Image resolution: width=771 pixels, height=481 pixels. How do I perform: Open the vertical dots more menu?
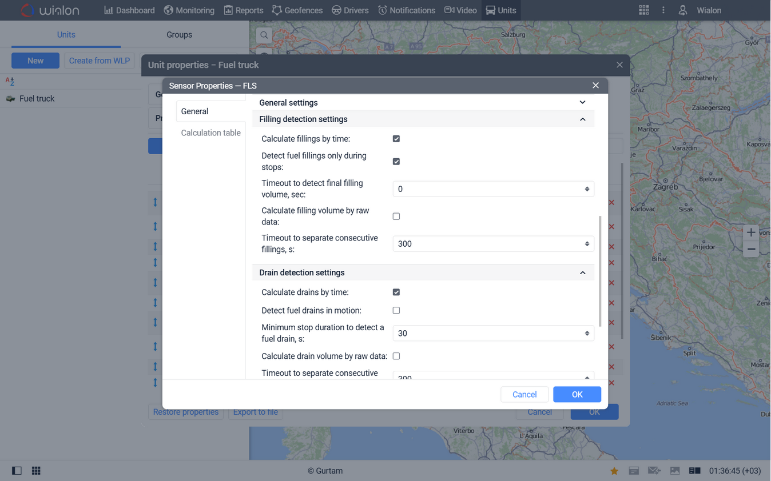[663, 10]
